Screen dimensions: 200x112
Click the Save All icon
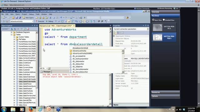click(20, 18)
